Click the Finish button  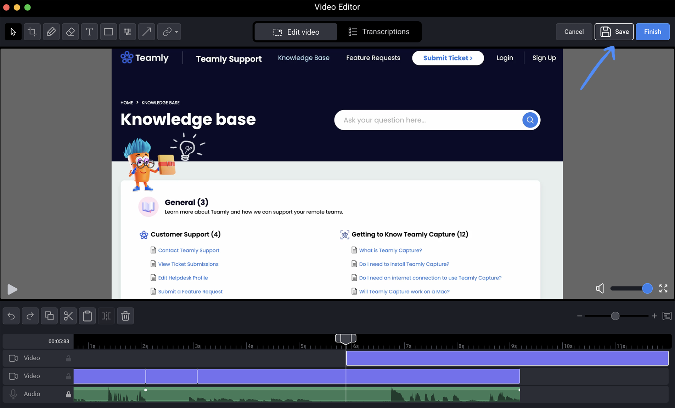point(653,32)
